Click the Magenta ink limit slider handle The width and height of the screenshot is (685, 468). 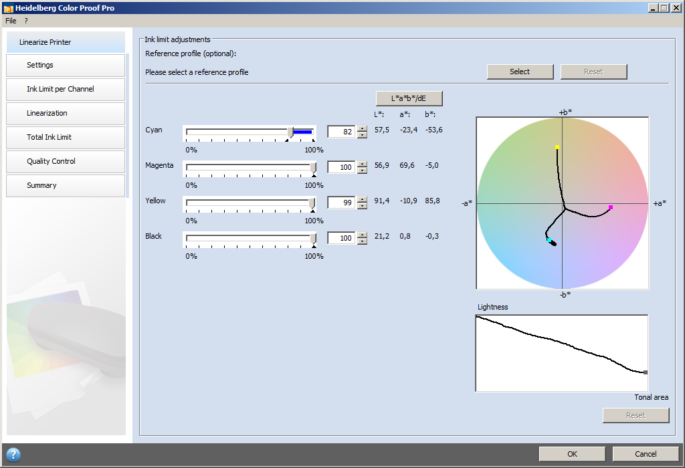point(313,168)
